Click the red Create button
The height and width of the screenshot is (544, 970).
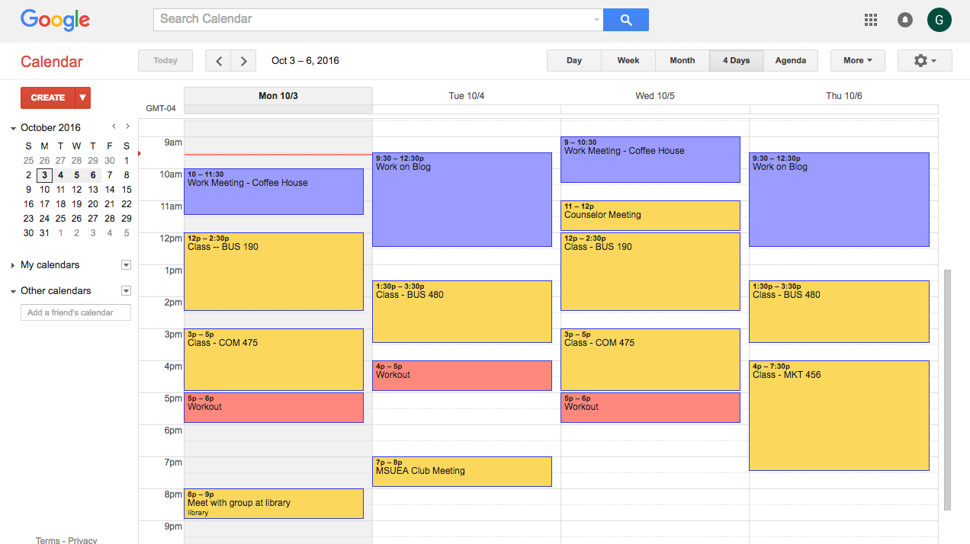(x=47, y=98)
